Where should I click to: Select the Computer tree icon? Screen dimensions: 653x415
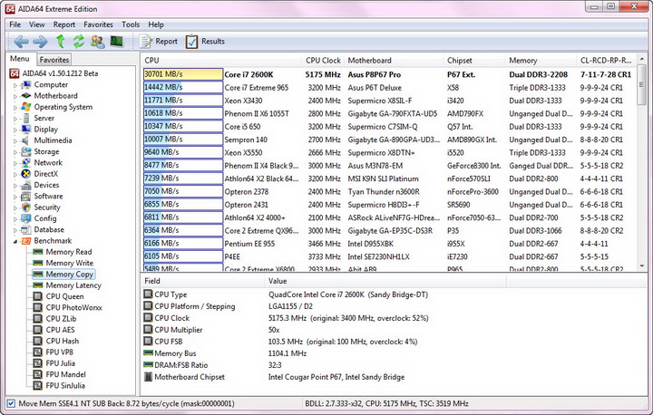click(x=26, y=85)
